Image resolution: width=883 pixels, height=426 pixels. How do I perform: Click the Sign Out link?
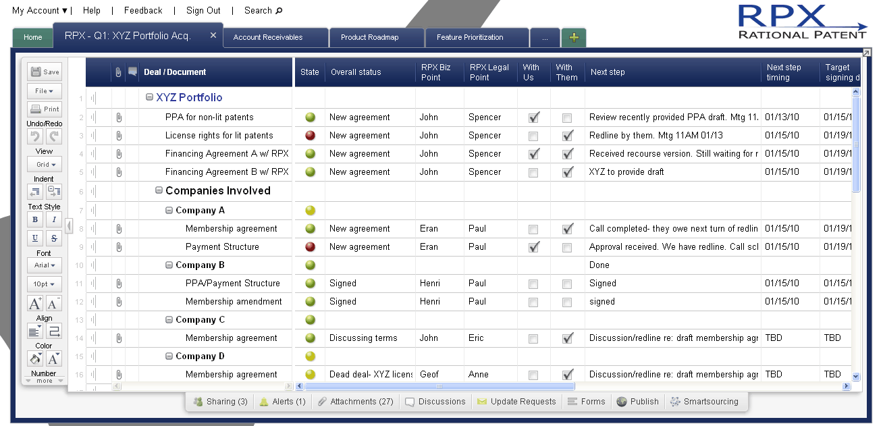pos(203,10)
